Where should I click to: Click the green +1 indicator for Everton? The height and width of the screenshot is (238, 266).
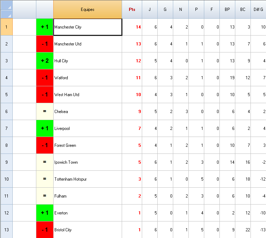pos(45,213)
